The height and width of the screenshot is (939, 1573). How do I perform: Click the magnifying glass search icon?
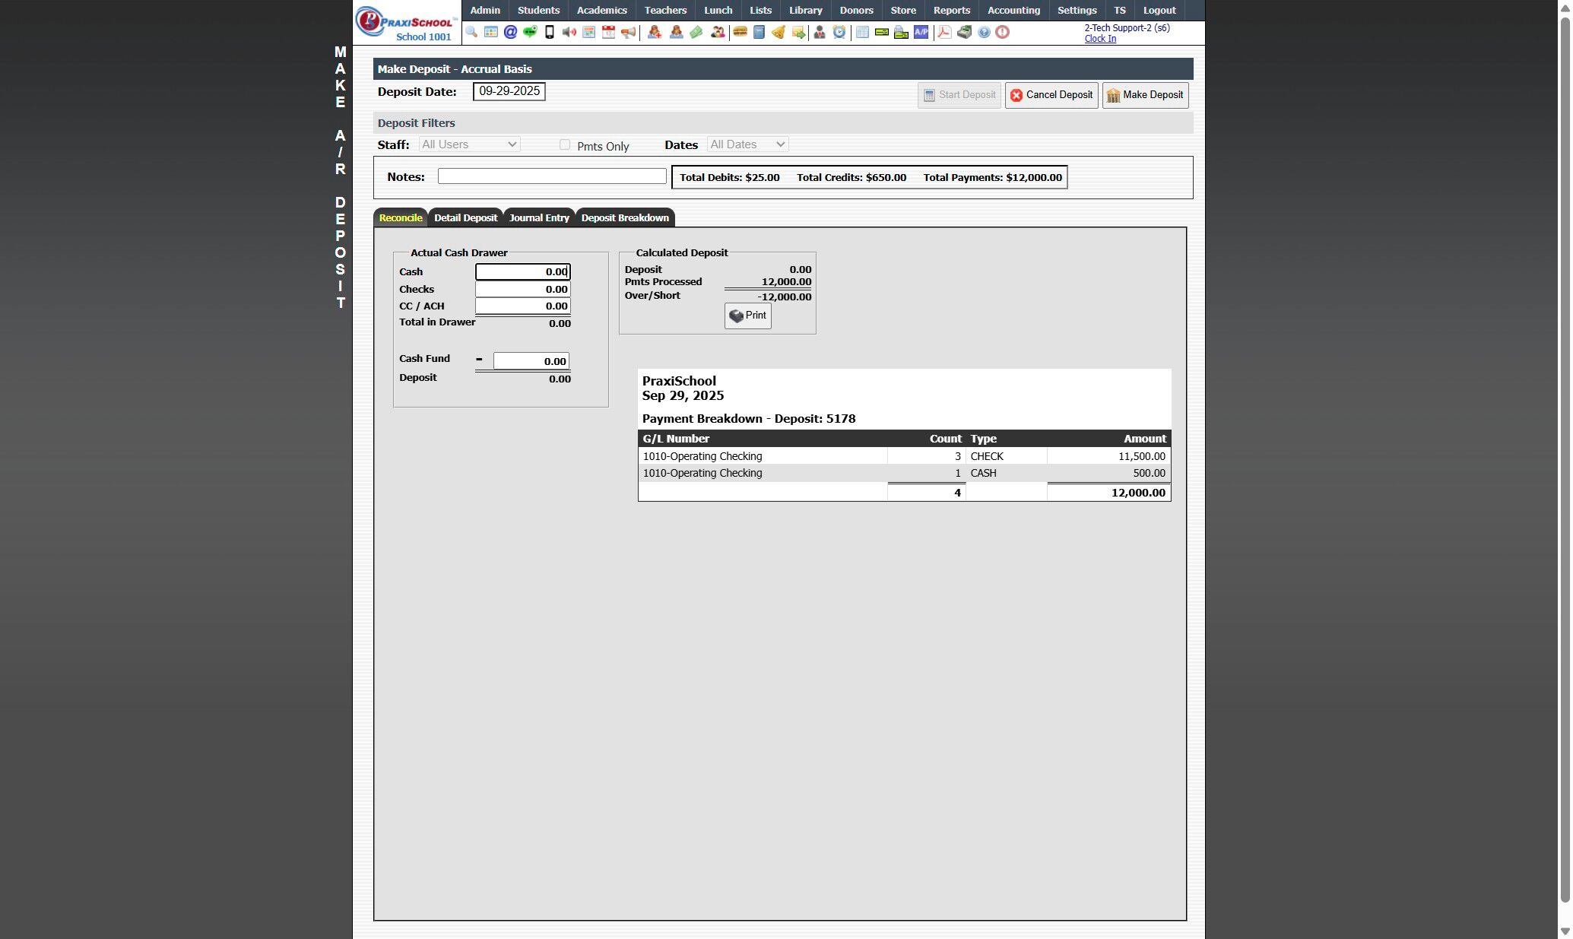(471, 32)
